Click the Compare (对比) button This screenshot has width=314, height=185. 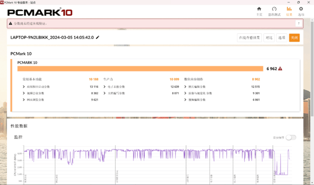coord(269,38)
